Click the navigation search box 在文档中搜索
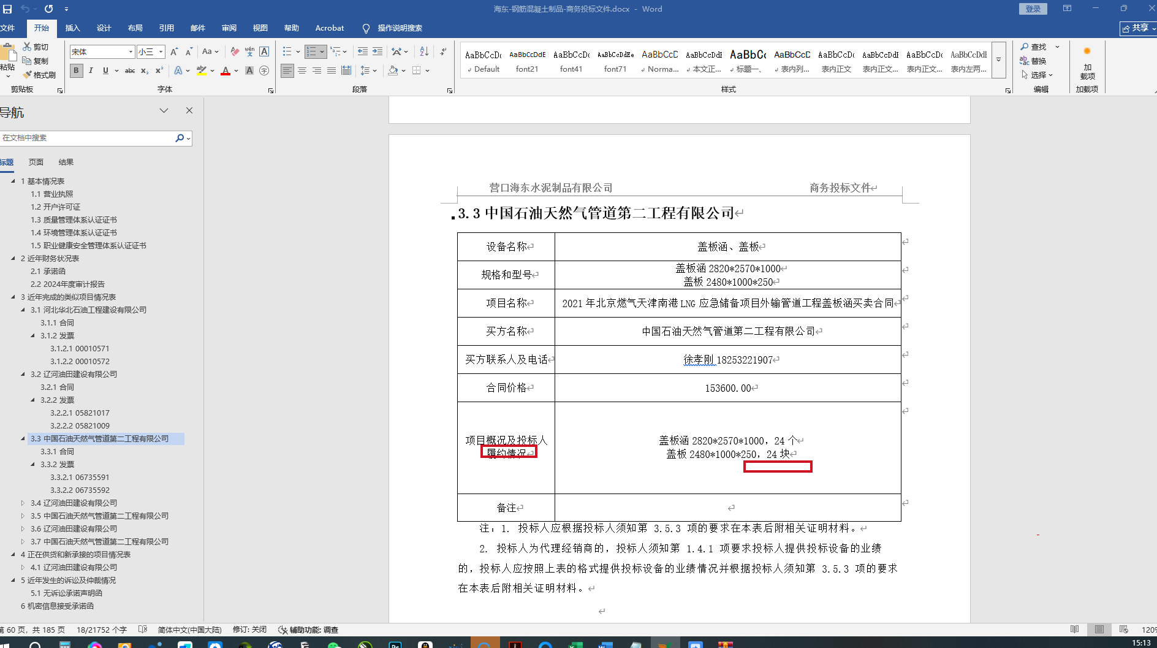Viewport: 1157px width, 648px height. tap(86, 138)
